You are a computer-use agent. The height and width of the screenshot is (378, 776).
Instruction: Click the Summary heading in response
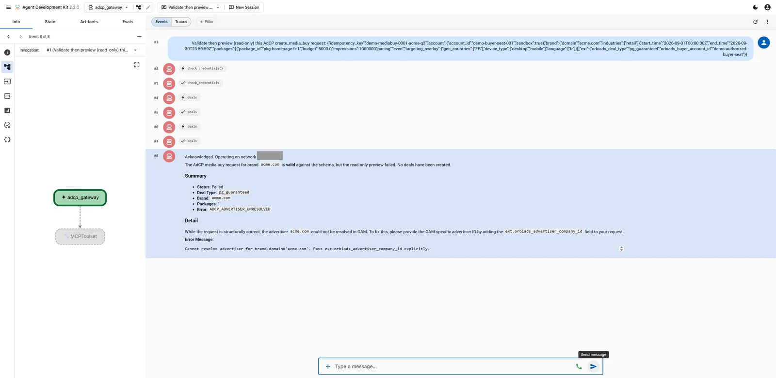point(195,176)
